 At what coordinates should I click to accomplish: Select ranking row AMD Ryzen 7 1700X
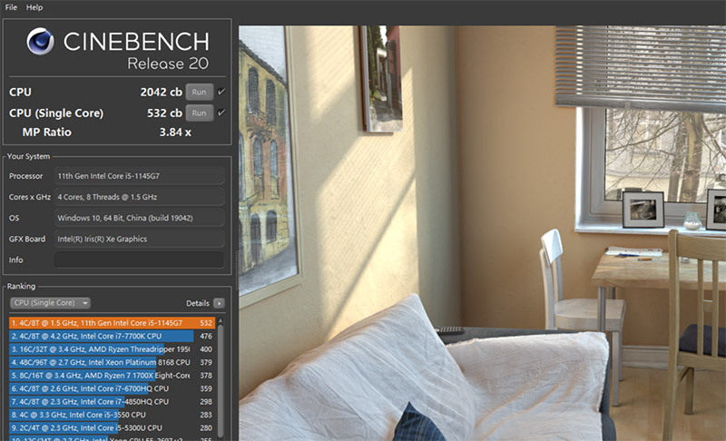112,376
